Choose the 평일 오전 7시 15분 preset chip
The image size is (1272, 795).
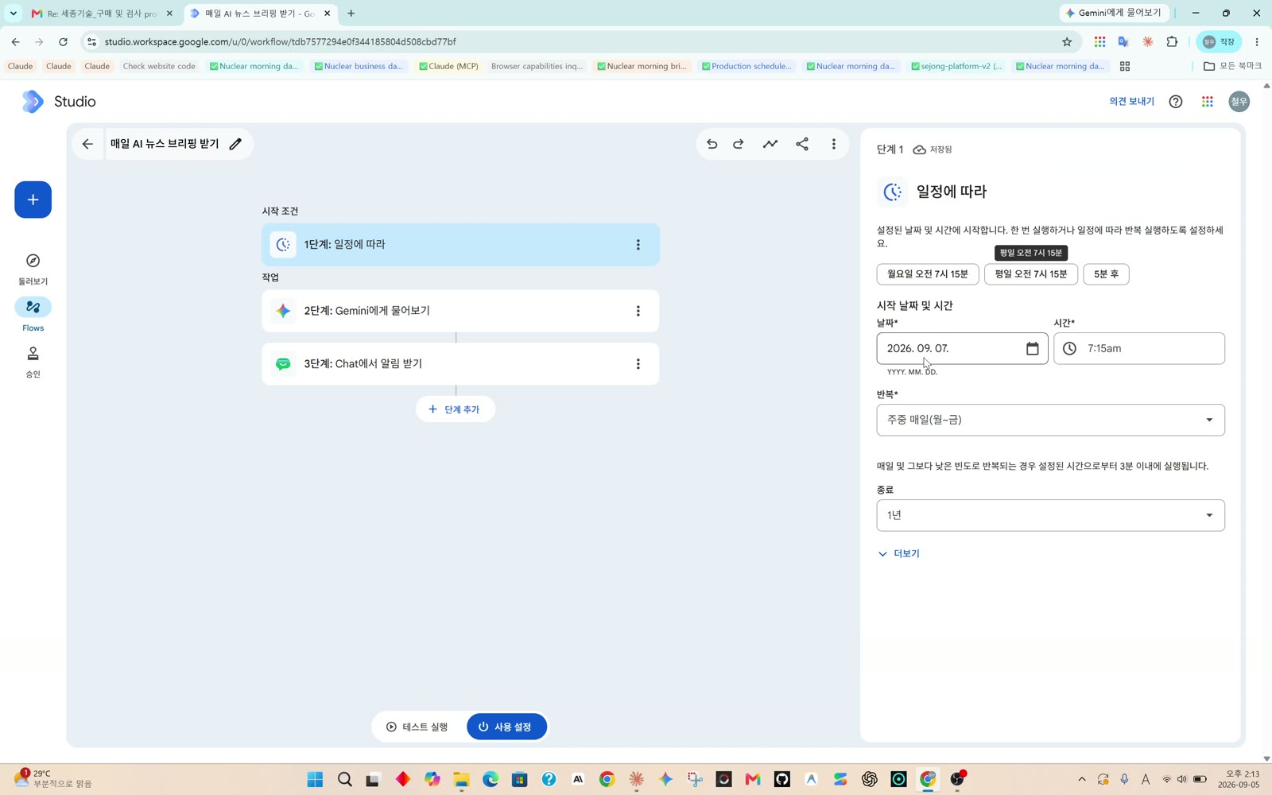1031,274
